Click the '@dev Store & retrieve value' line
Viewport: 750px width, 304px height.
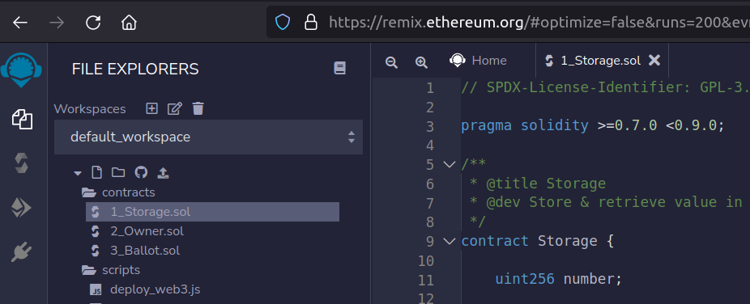tap(606, 202)
